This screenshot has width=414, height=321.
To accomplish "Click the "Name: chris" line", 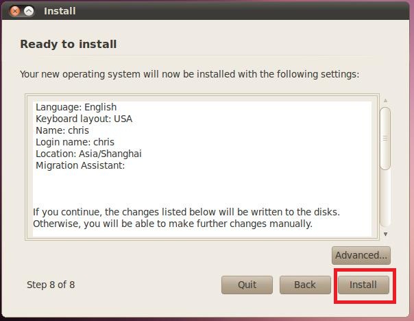I will (x=62, y=130).
